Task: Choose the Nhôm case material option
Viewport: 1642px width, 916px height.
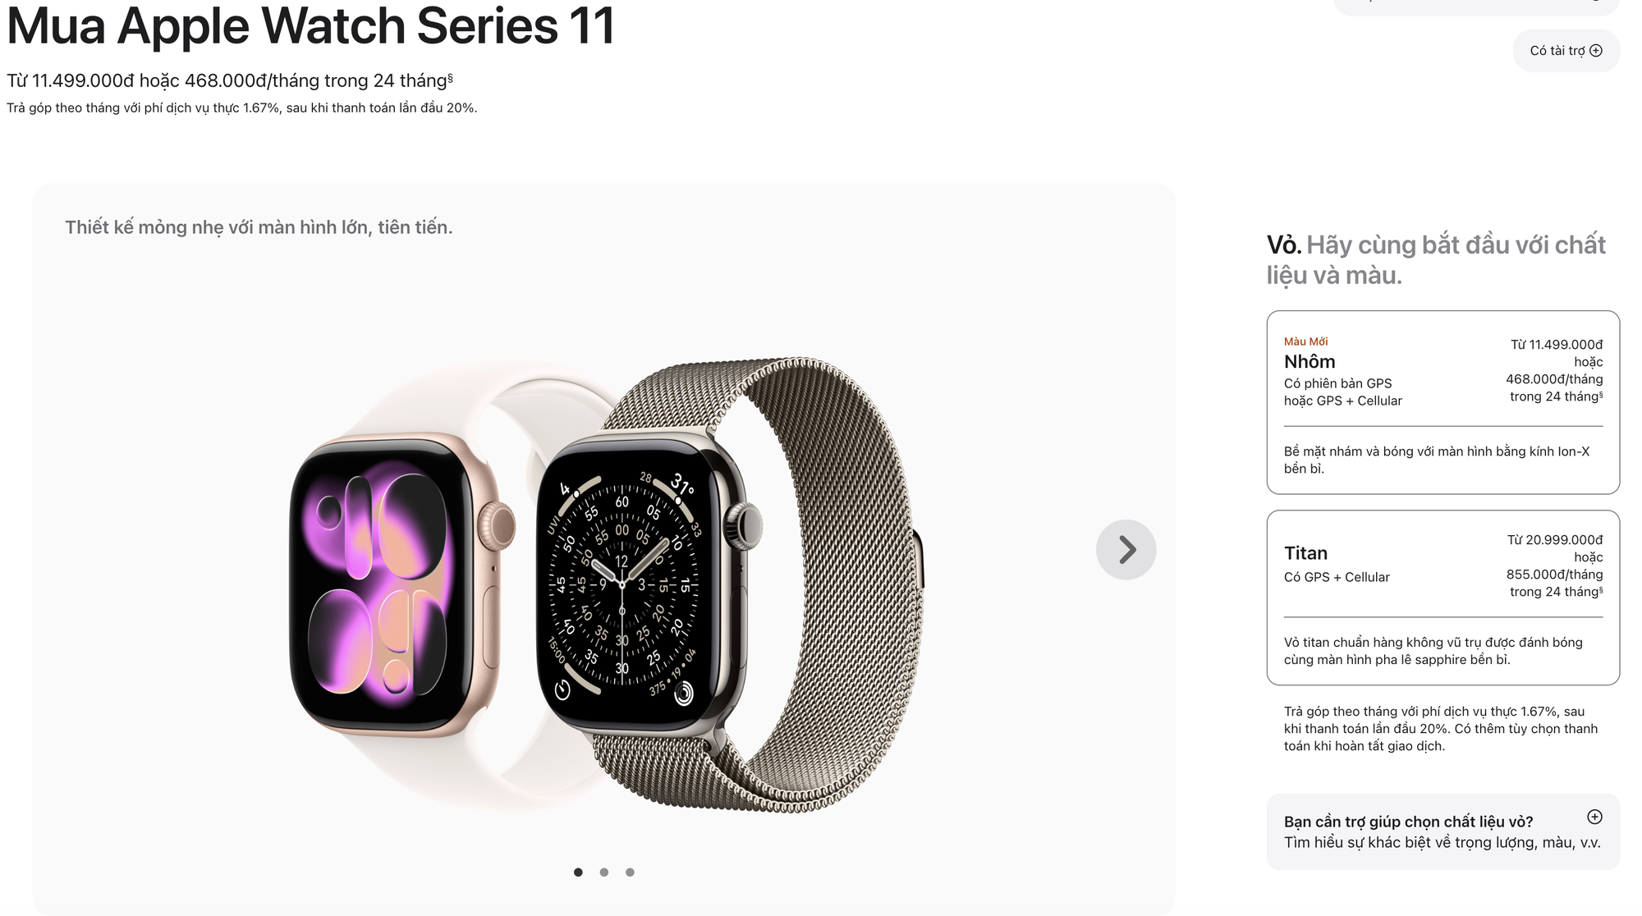Action: coord(1442,402)
